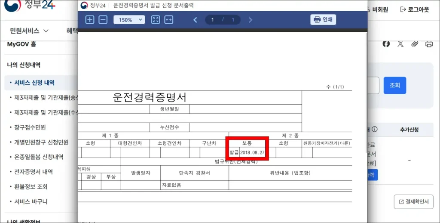Expand the 민원서비스 menu
The height and width of the screenshot is (223, 440).
pyautogui.click(x=29, y=31)
